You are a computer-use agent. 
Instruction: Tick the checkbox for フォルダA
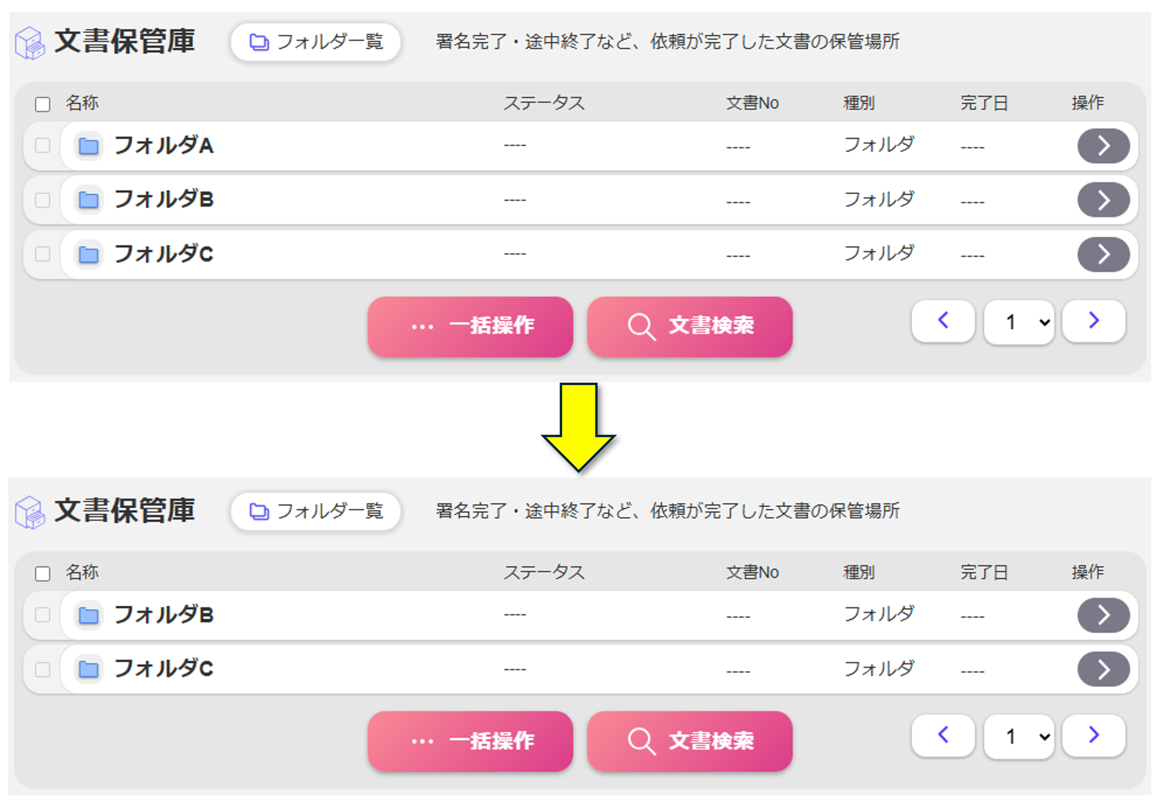coord(43,146)
